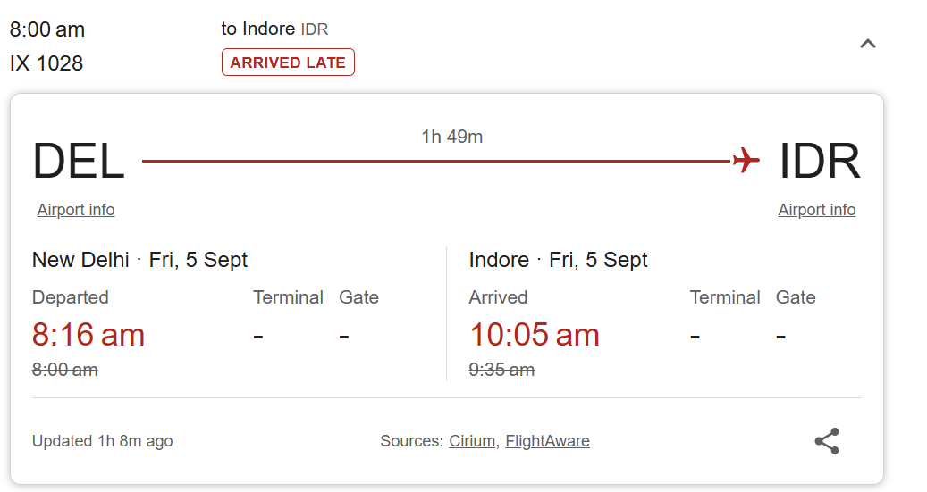Click 'Indore · Fri, 5 Sept' heading
Screen dimensions: 927x492
point(558,260)
